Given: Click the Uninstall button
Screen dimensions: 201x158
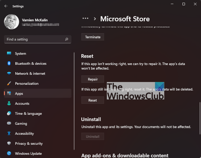Looking at the screenshot, I should (92, 137).
